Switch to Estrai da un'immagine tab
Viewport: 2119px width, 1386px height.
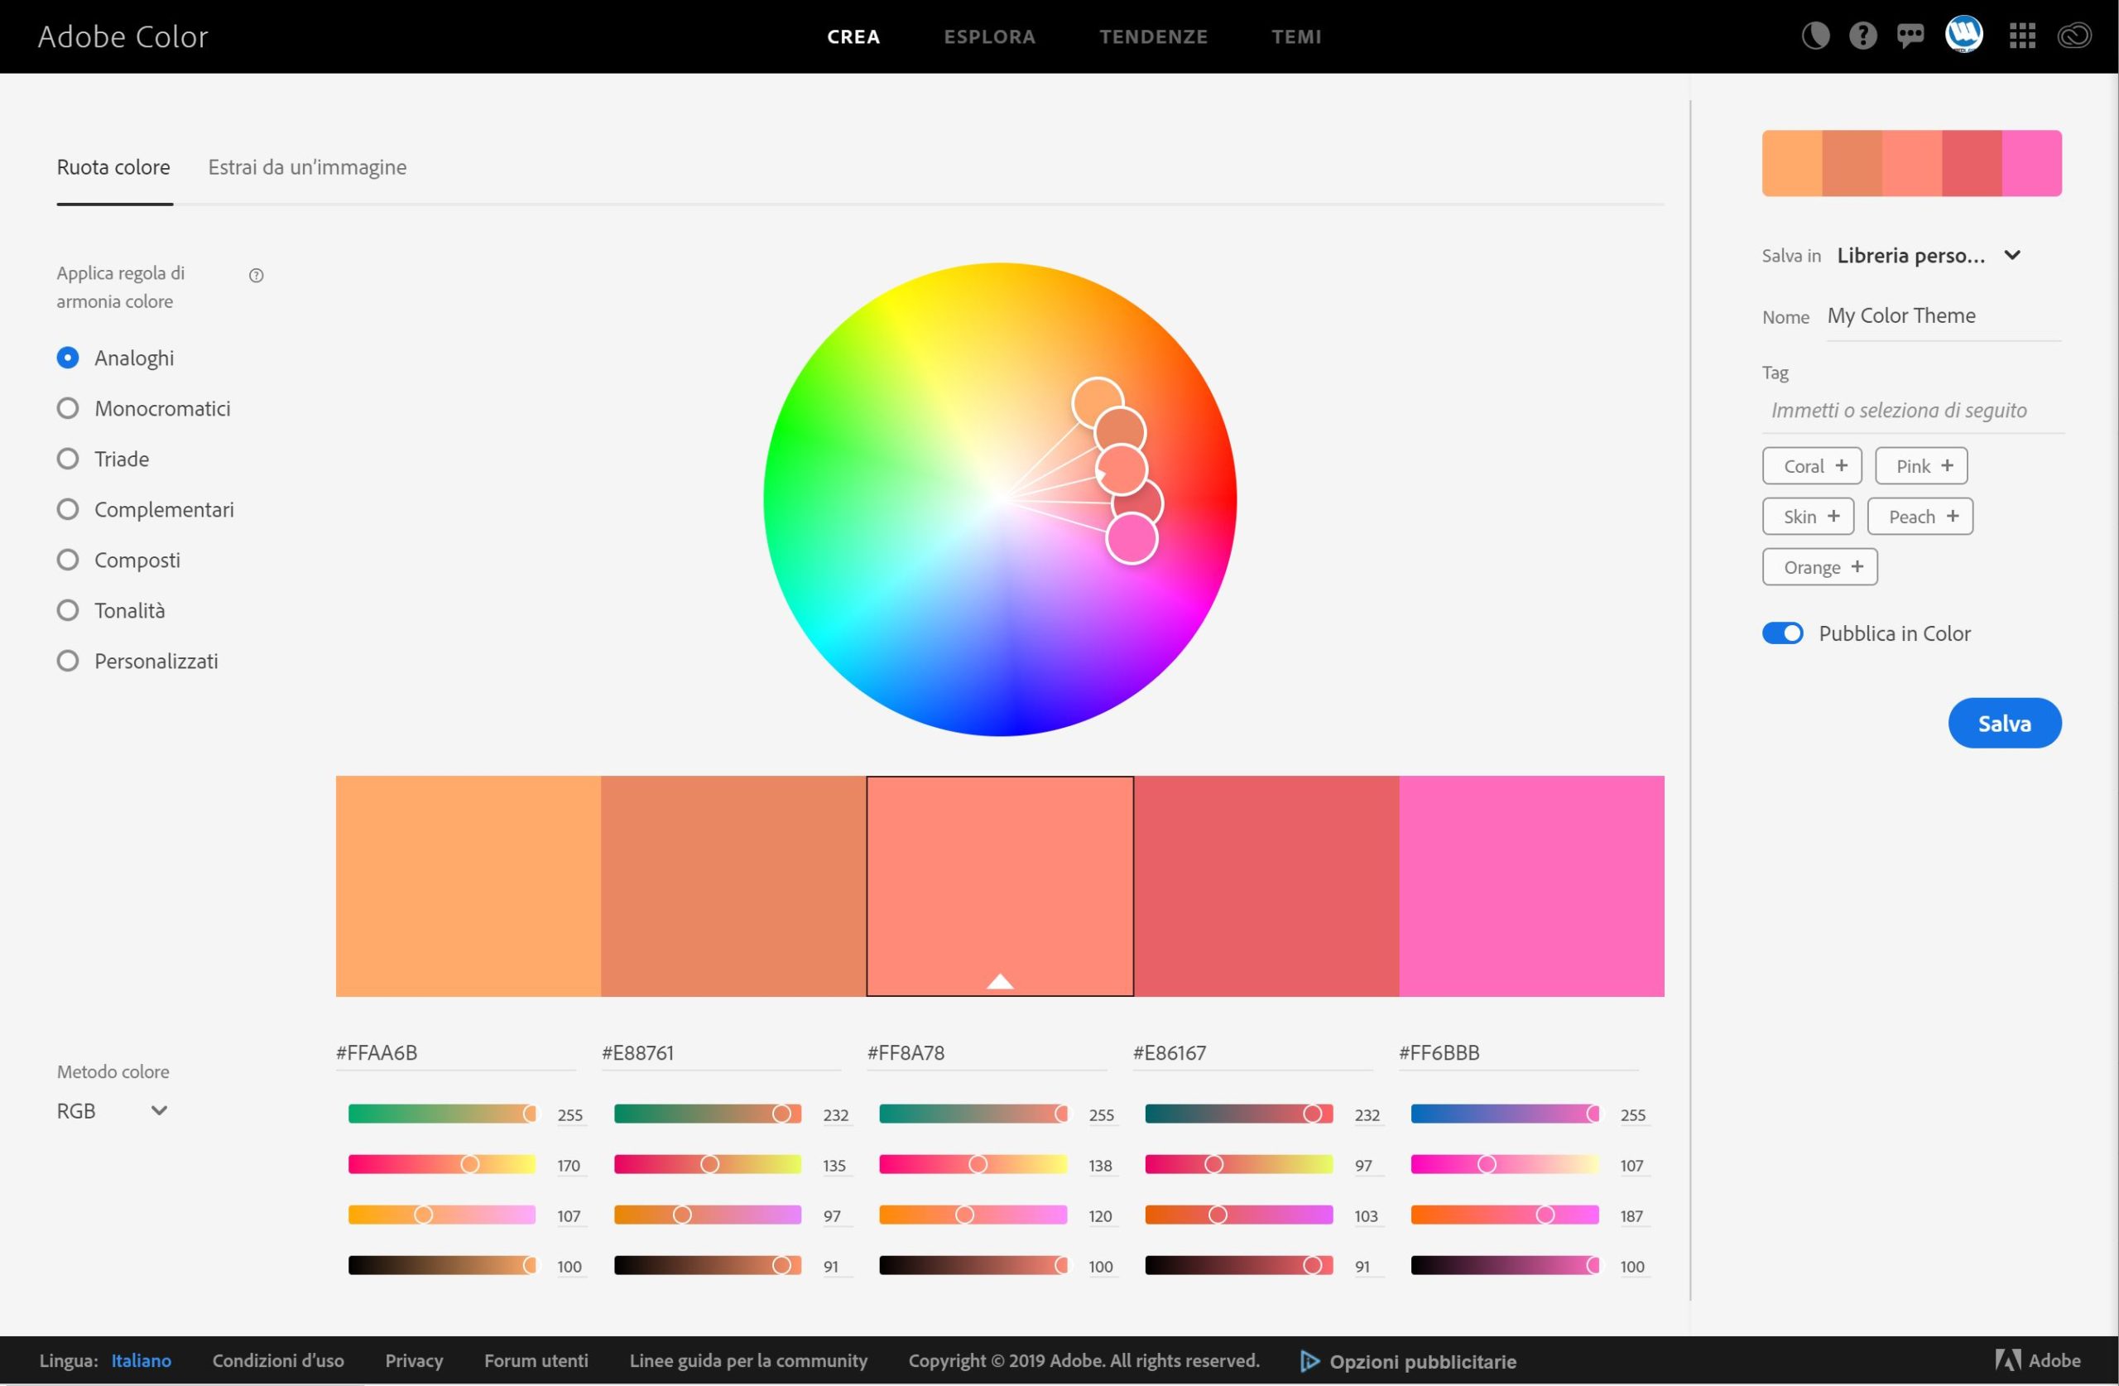click(x=307, y=167)
